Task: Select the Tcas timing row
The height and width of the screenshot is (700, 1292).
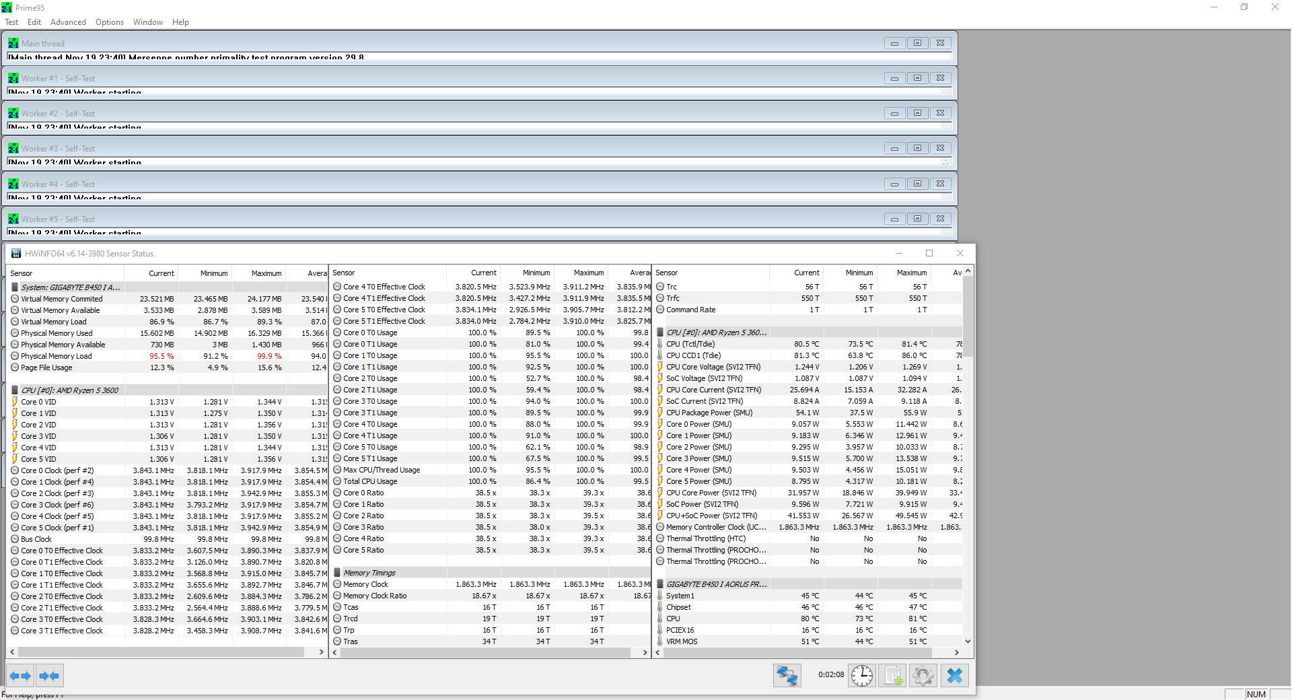Action: click(x=491, y=607)
